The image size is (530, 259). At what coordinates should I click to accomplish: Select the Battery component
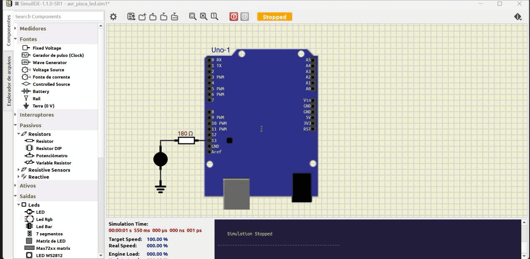click(41, 91)
